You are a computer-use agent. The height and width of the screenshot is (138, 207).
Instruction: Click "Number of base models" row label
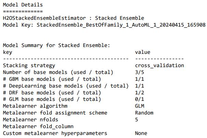[x=58, y=72]
